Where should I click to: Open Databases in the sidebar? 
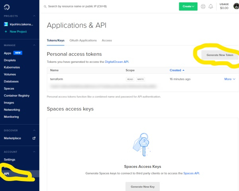11,81
